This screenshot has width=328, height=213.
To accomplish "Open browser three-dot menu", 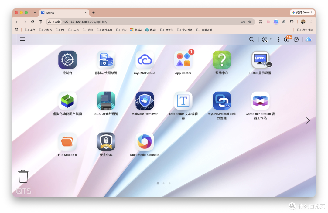I will pyautogui.click(x=311, y=22).
